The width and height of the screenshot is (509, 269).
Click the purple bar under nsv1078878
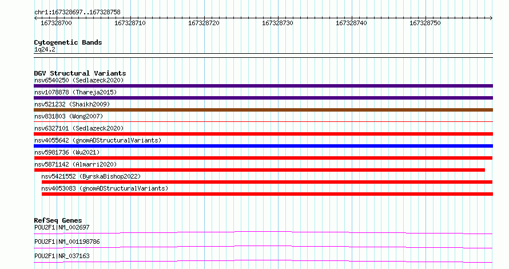click(x=263, y=98)
